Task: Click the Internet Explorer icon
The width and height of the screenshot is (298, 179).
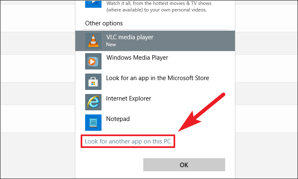Action: 93,102
